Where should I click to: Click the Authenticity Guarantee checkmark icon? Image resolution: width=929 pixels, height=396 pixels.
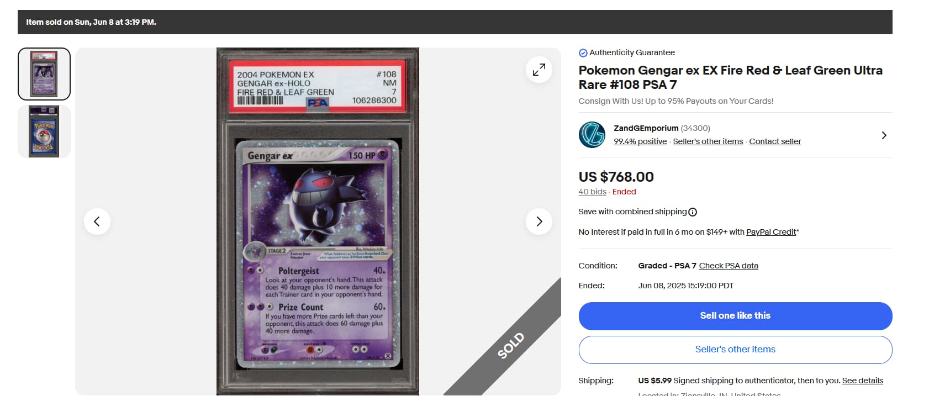click(583, 53)
